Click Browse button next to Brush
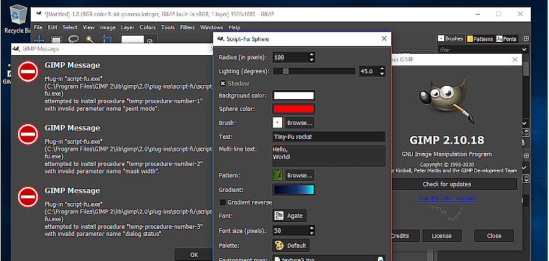Image resolution: width=549 pixels, height=261 pixels. click(300, 123)
